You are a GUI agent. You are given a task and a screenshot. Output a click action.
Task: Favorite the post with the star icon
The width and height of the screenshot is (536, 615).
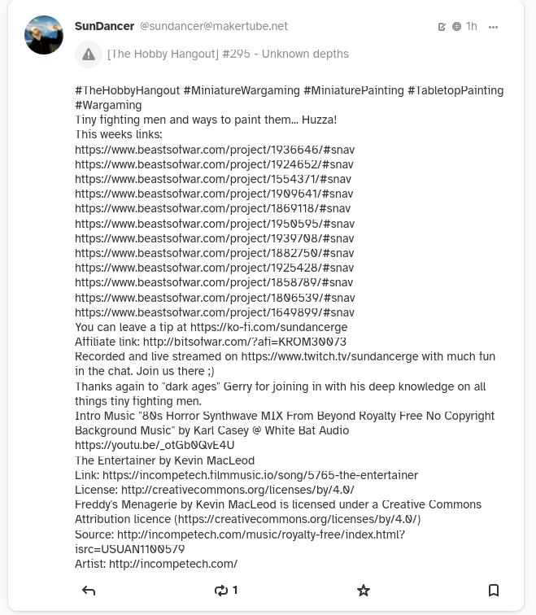[x=364, y=591]
